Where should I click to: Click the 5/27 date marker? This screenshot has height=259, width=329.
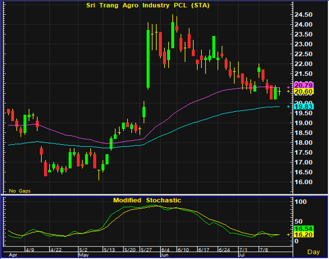point(146,250)
